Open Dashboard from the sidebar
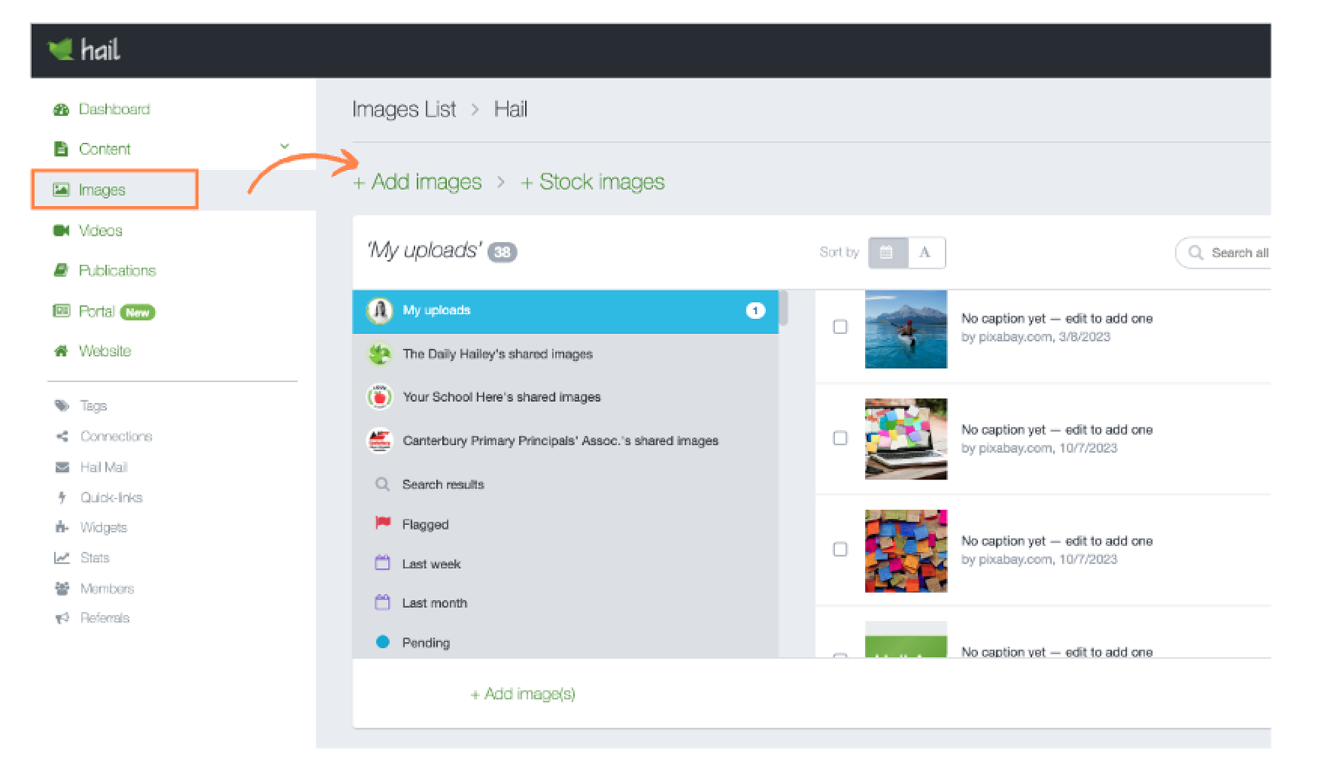The height and width of the screenshot is (764, 1318). [113, 109]
